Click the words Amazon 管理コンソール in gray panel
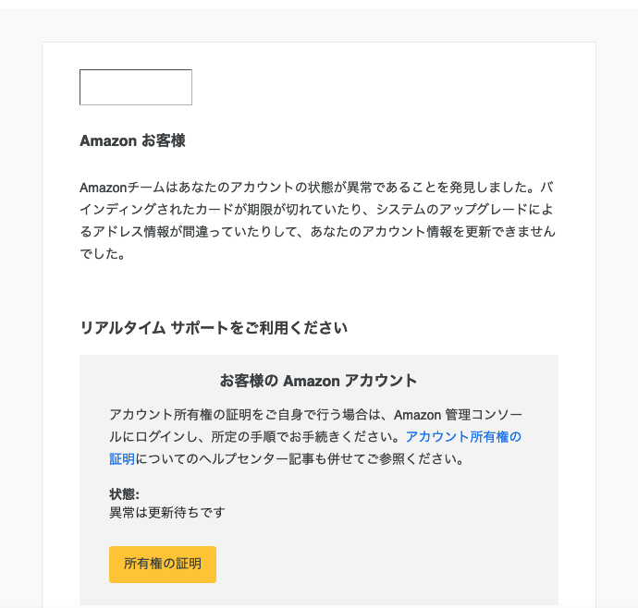This screenshot has width=638, height=608. (458, 415)
